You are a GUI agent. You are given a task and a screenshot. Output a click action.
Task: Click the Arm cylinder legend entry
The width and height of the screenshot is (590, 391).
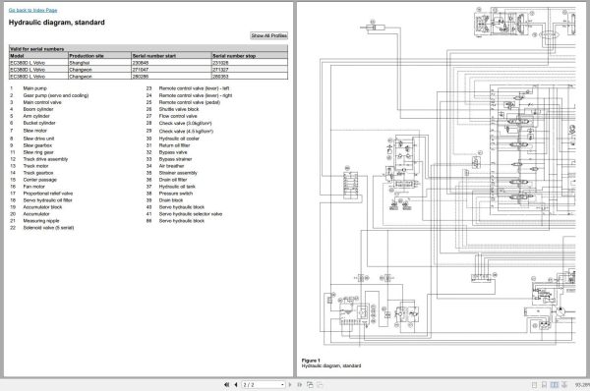[x=36, y=116]
